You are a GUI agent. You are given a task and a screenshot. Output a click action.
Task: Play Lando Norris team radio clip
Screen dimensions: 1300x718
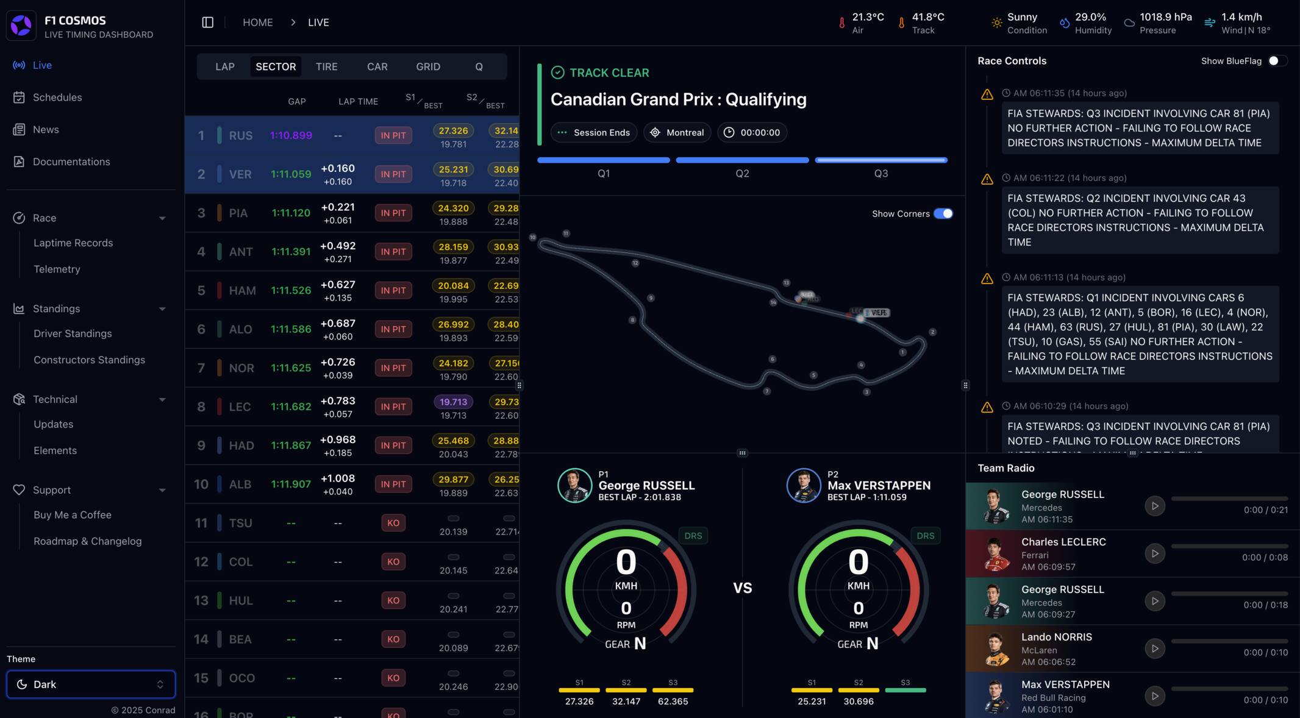[x=1154, y=649]
